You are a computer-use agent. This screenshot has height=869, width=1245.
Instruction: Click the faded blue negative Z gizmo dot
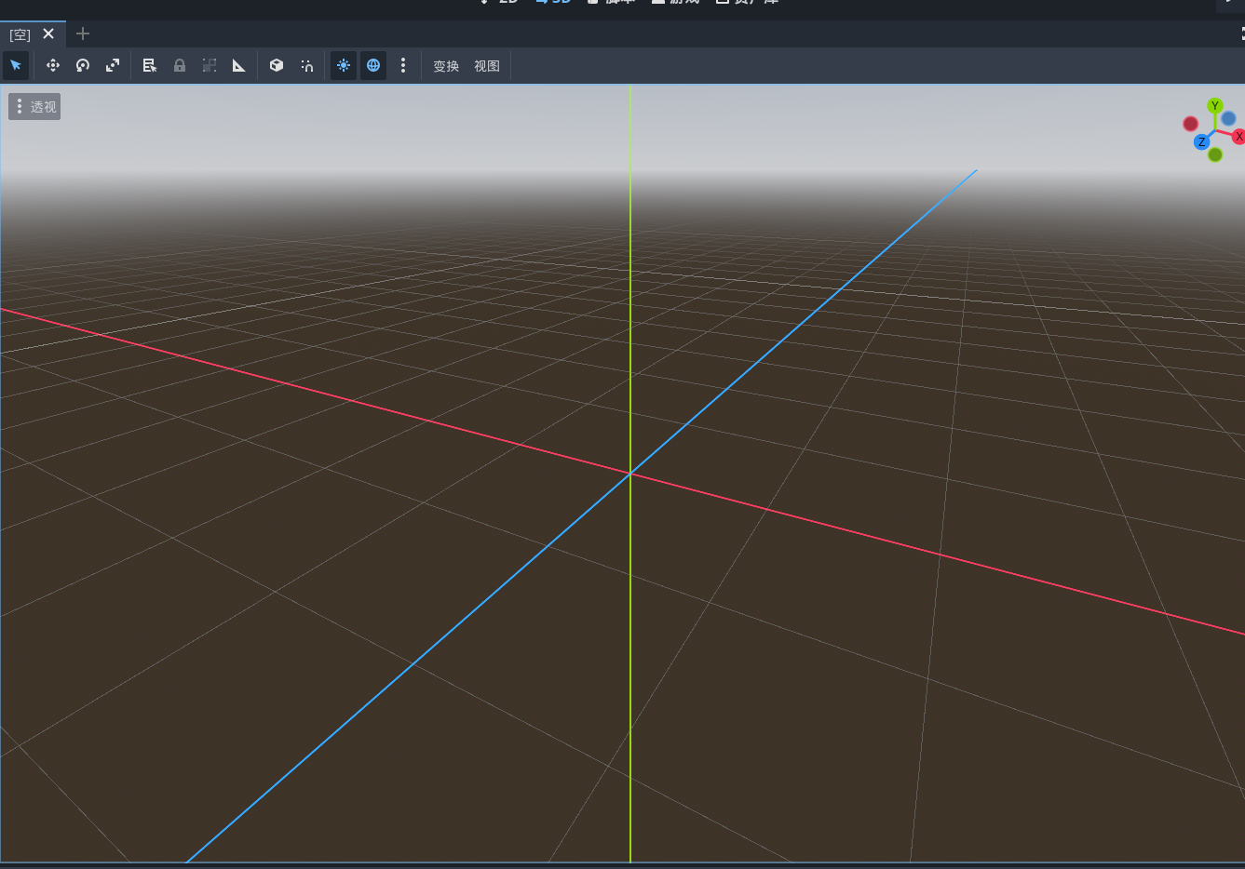click(x=1228, y=118)
